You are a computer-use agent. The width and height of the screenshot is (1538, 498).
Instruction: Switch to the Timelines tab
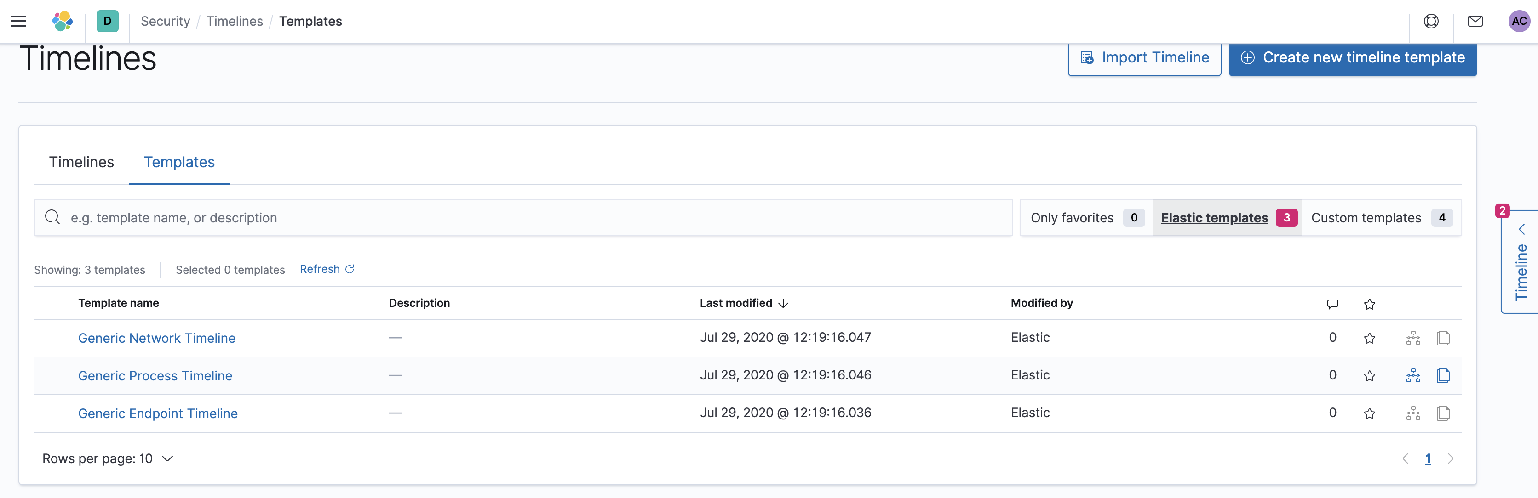pos(81,162)
